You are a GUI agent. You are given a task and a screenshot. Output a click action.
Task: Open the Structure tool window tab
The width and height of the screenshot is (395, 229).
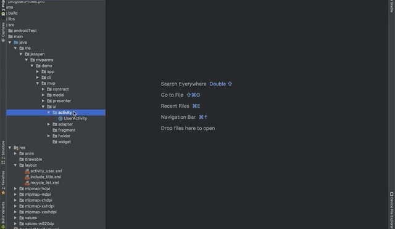(3, 153)
